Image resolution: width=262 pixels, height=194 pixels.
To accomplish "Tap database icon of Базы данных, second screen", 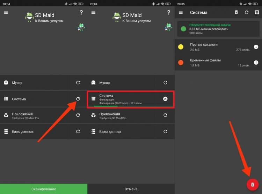I will coord(93,132).
